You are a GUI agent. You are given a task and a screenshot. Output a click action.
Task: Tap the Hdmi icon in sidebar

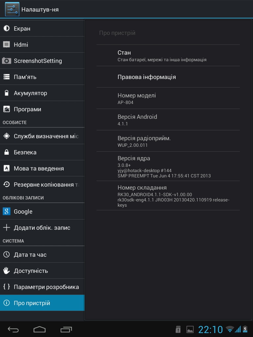point(7,45)
